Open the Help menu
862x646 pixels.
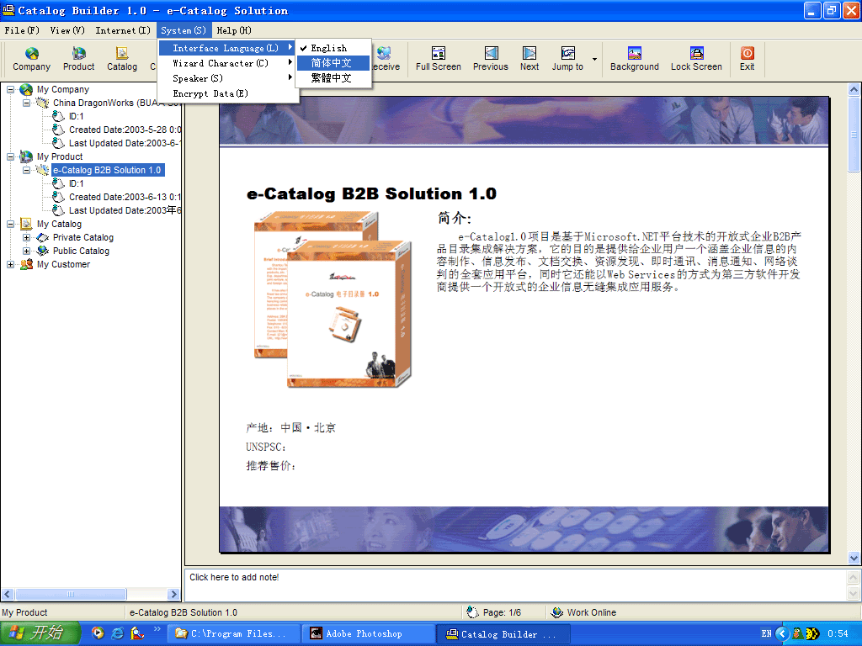[234, 30]
